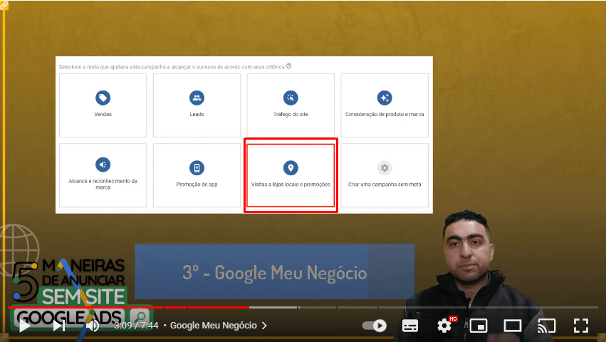Mute the video volume
Image resolution: width=606 pixels, height=342 pixels.
tap(93, 326)
